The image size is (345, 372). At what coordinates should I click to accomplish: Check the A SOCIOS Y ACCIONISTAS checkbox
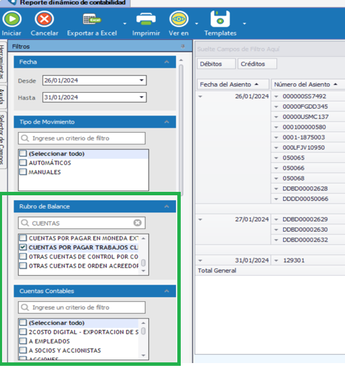click(23, 351)
